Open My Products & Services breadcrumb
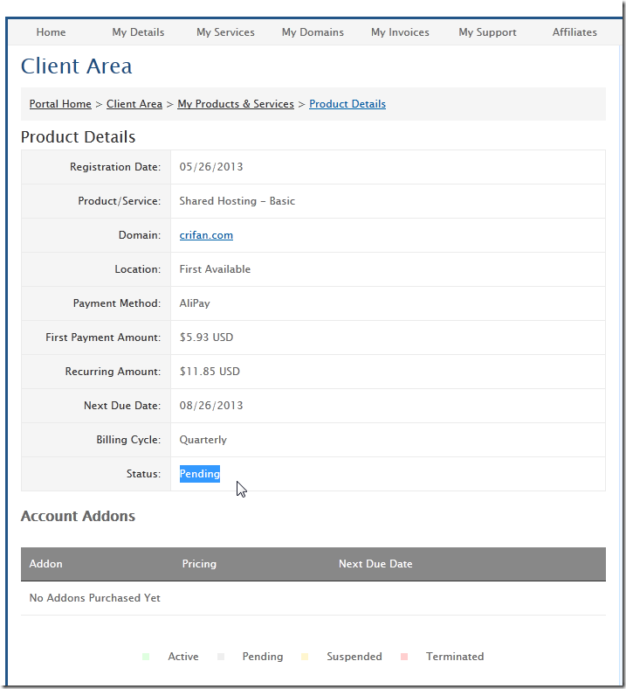626x689 pixels. coord(236,104)
